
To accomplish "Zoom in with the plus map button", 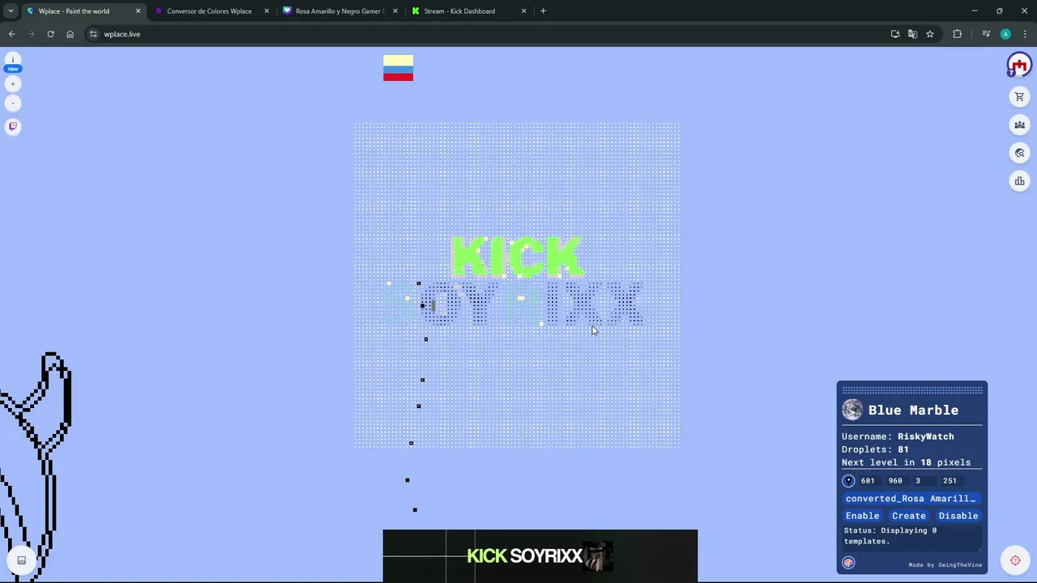I will coord(13,84).
